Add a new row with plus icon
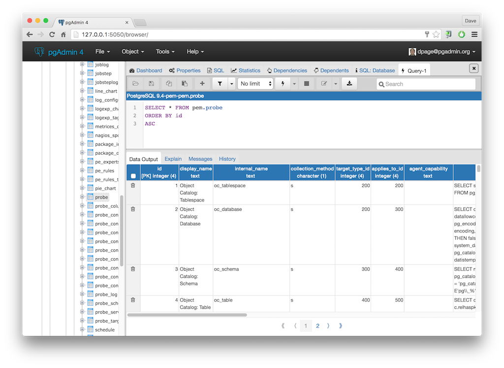504x368 pixels. (202, 84)
